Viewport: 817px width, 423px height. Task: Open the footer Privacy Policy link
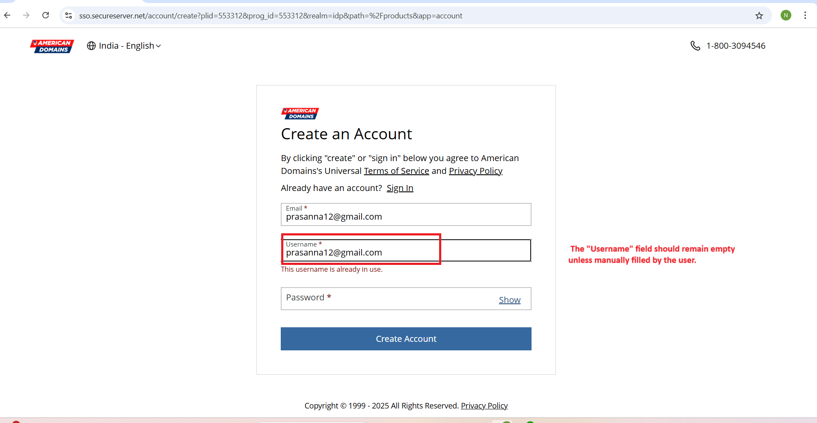484,405
